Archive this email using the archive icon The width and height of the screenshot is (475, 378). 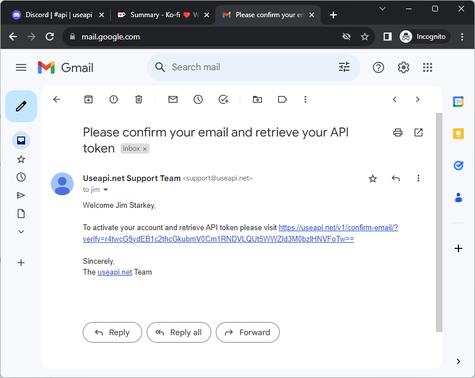click(x=88, y=99)
